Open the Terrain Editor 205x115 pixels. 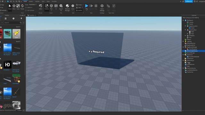[x=41, y=7]
